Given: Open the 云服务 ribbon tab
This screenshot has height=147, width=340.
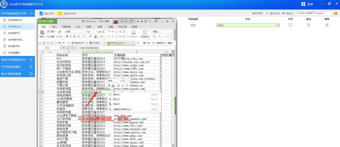Looking at the screenshot, I should coord(134,27).
